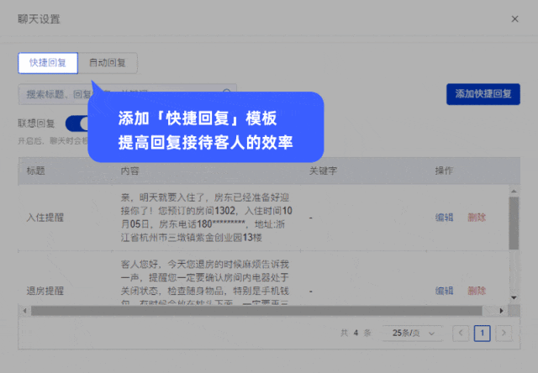Click the 聊天设置 dialog title

tap(39, 18)
